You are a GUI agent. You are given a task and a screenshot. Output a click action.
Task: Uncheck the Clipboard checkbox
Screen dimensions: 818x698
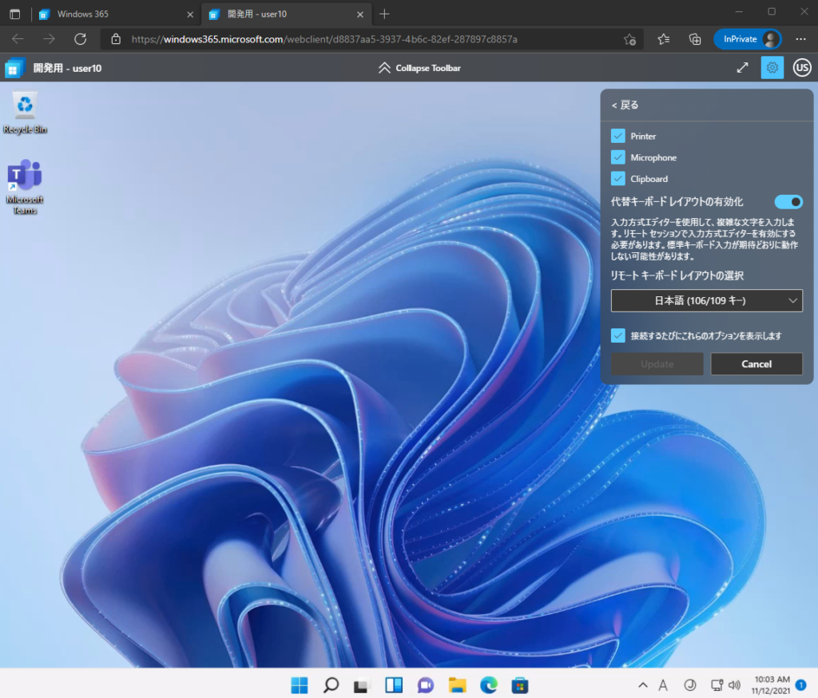(x=617, y=179)
